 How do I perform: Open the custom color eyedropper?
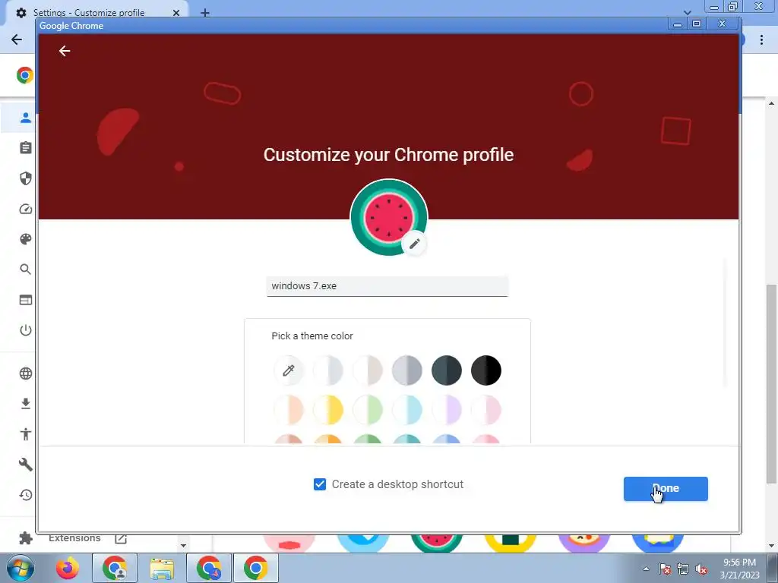[288, 370]
